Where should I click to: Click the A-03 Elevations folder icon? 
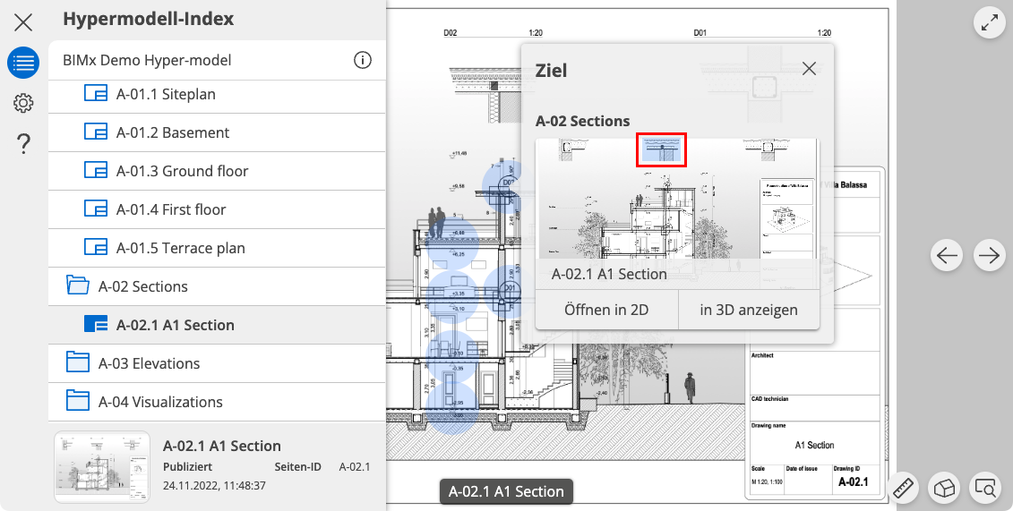(x=78, y=362)
